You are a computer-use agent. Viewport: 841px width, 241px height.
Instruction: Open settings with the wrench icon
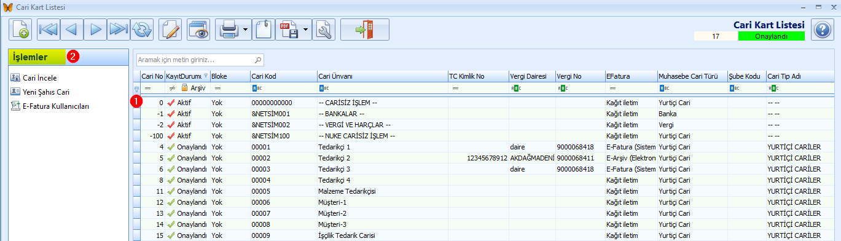(324, 29)
